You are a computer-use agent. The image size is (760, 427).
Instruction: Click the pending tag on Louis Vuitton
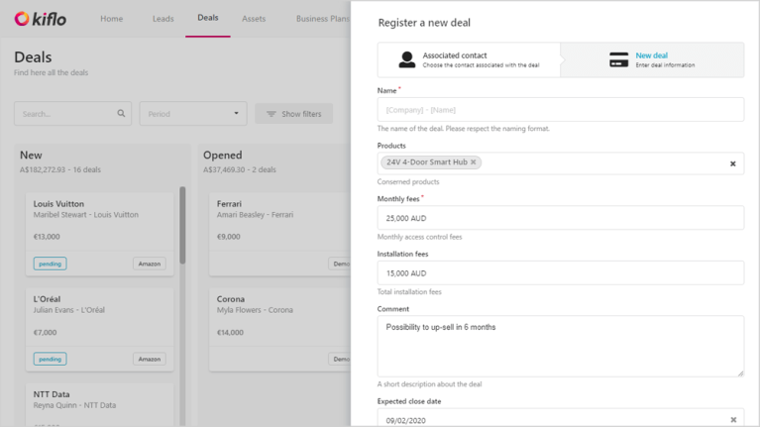pos(50,264)
